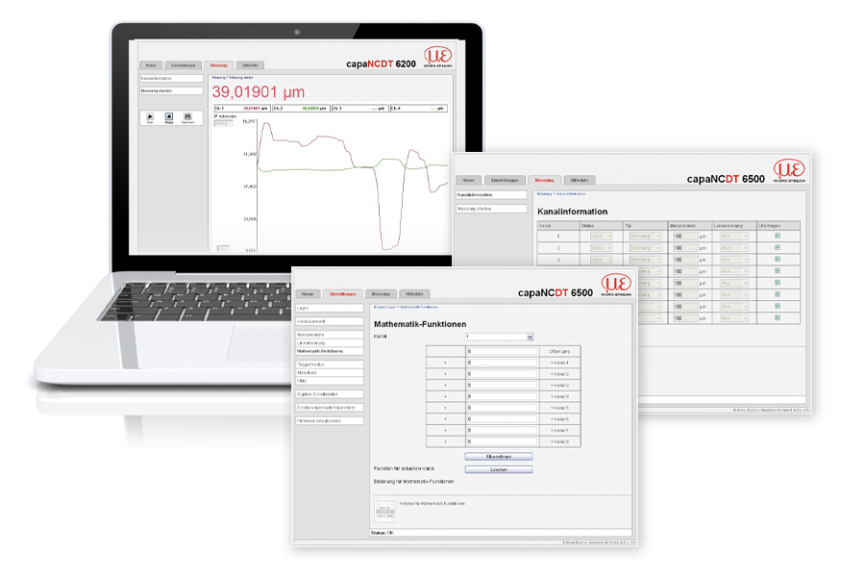Expand Linearisierung dropdown for Kanal 2
865x577 pixels.
733,247
